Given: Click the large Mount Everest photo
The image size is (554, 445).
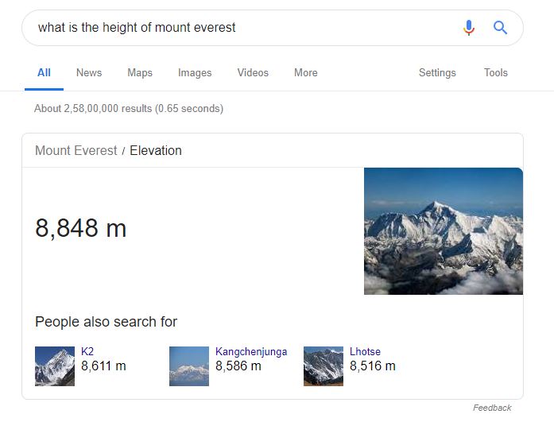Looking at the screenshot, I should (444, 231).
